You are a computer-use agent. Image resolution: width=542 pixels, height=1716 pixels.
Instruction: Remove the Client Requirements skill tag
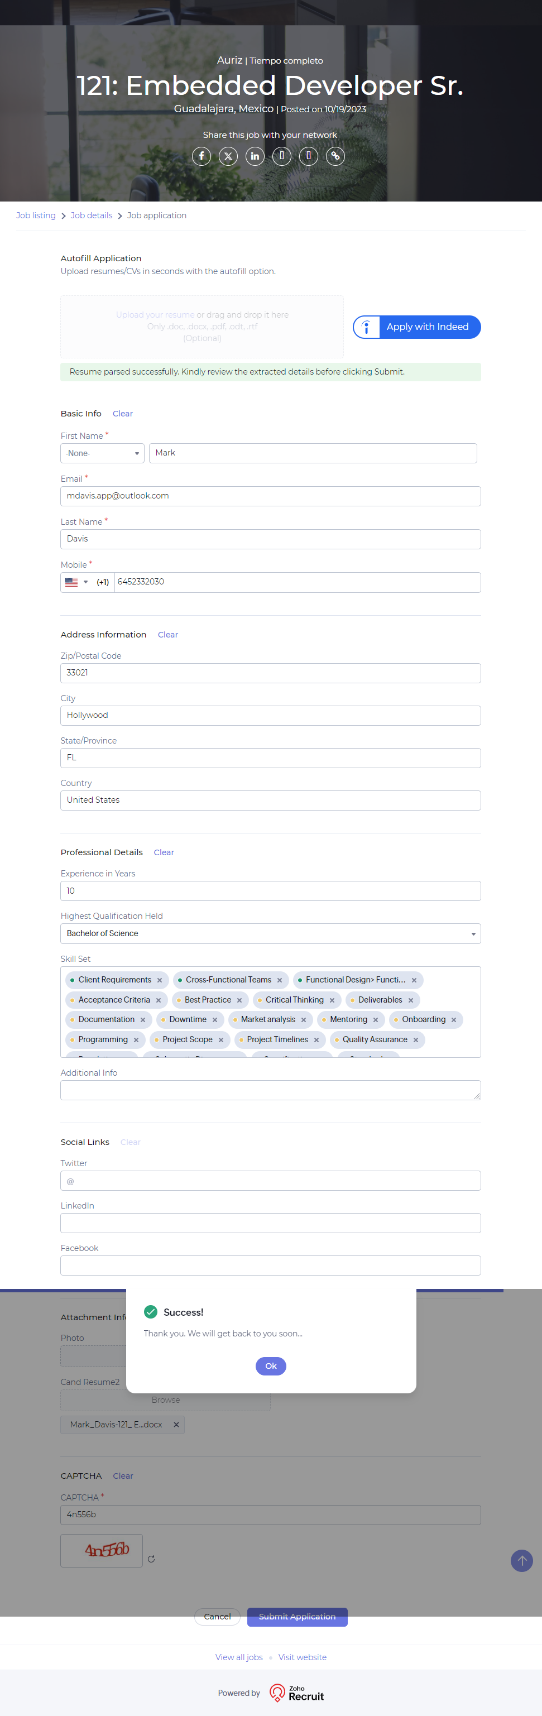click(160, 980)
